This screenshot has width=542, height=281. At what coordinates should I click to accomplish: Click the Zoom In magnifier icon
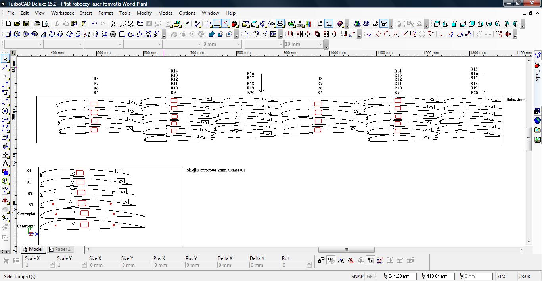click(114, 24)
